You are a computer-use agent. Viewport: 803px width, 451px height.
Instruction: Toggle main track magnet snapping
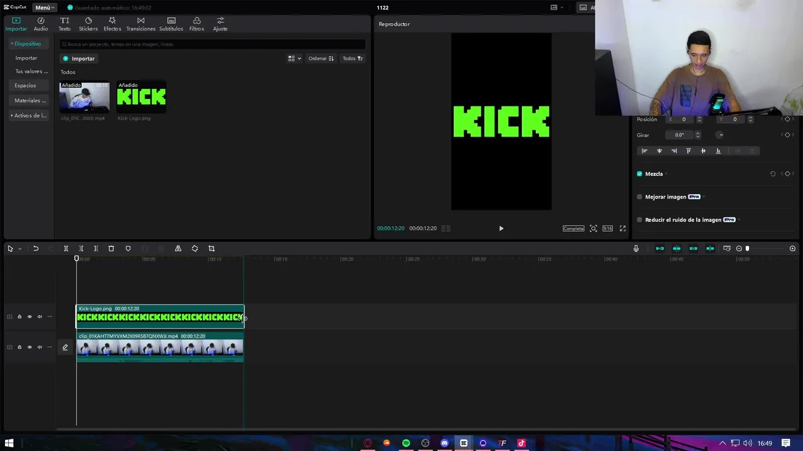pyautogui.click(x=660, y=249)
